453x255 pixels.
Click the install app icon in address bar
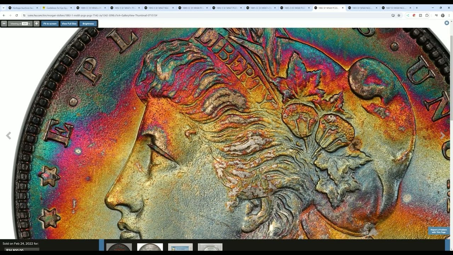click(x=393, y=16)
